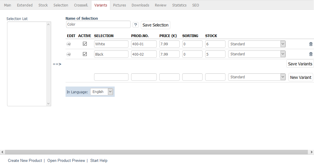Click the Name of Selection field containing Color

[98, 24]
